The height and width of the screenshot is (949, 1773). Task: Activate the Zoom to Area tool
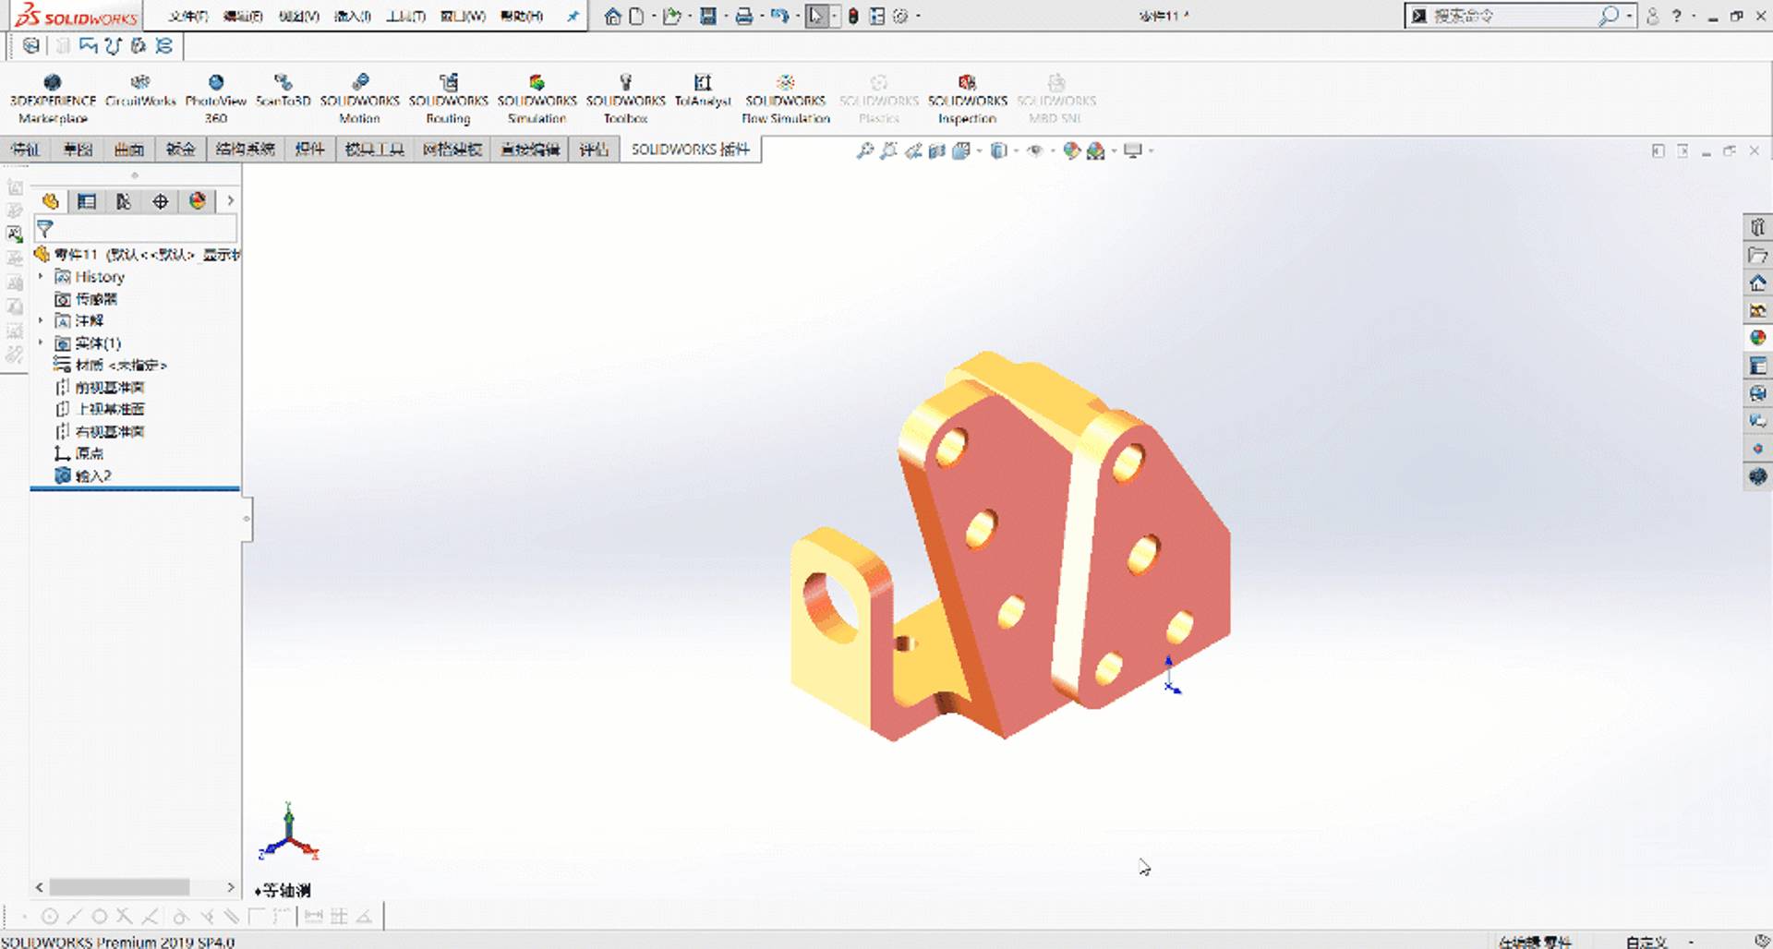[889, 150]
